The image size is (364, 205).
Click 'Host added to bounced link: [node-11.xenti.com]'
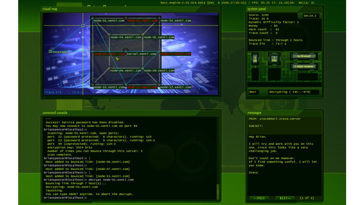pos(88,176)
